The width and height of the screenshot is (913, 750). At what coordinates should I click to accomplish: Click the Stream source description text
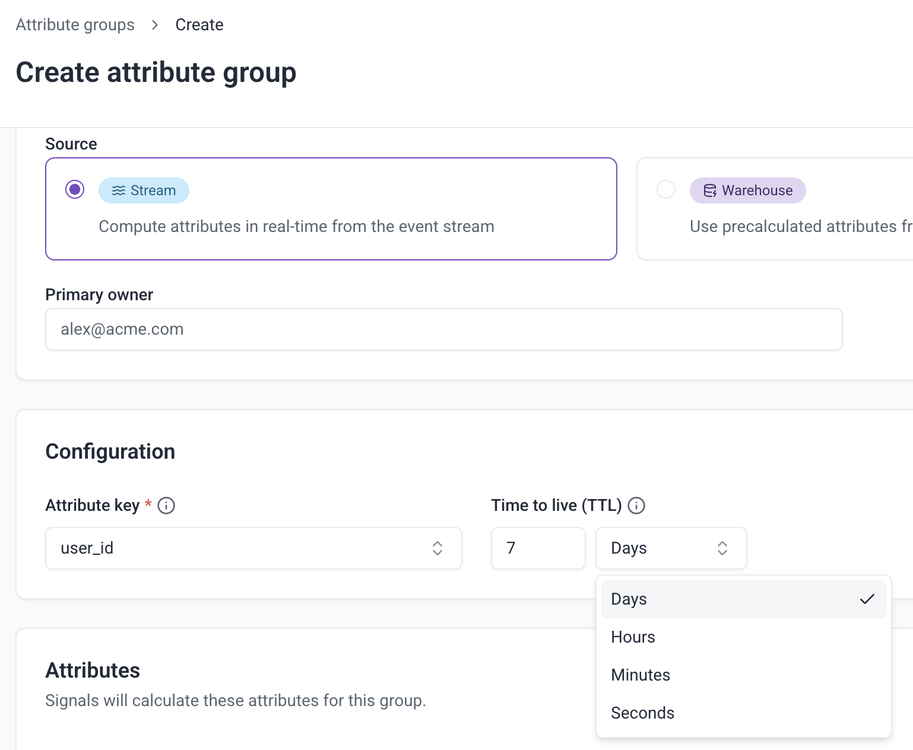point(296,227)
